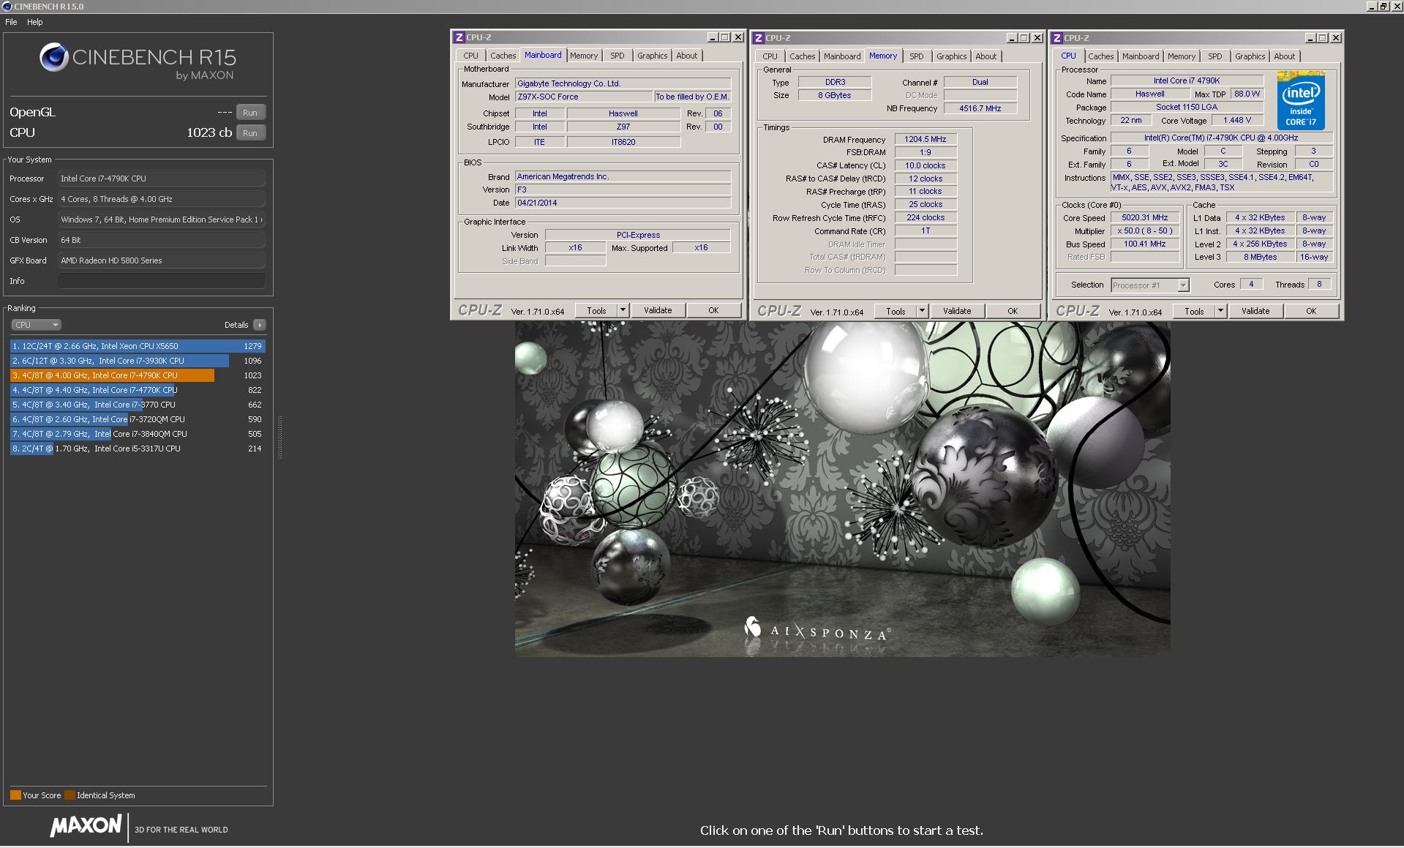Switch to CPU tab in Mainboard CPU-Z window
This screenshot has height=848, width=1404.
(x=470, y=56)
